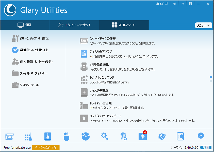Launch the Disk Space Analyzer pie chart icon
The image size is (214, 152).
tap(86, 136)
